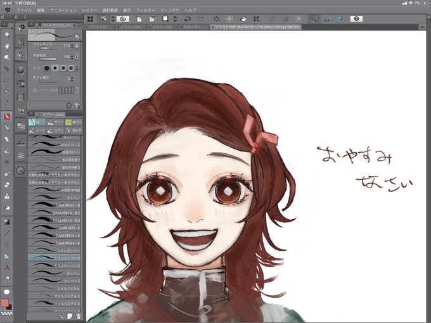The height and width of the screenshot is (323, 431).
Task: Open the Clip Studio spiral icon
Action: pos(123,19)
